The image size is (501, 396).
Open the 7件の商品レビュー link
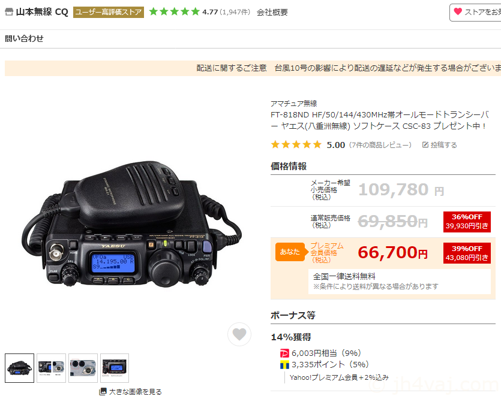(x=380, y=145)
